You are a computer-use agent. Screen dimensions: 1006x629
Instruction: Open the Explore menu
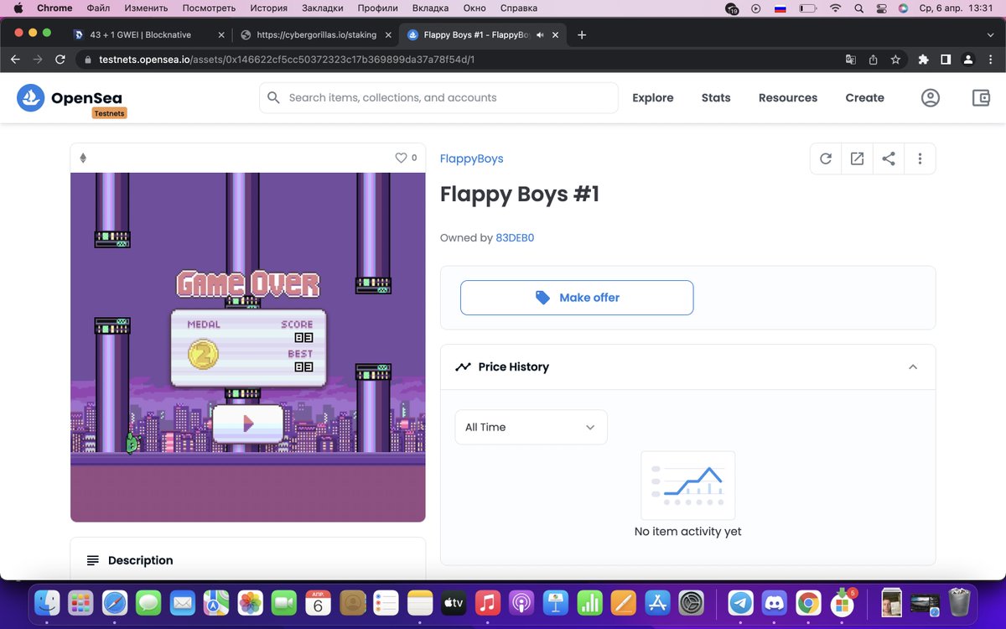pyautogui.click(x=653, y=97)
